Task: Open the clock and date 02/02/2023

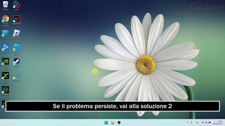Action: [218, 122]
